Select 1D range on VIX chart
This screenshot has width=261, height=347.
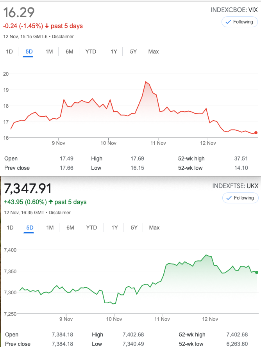coord(9,52)
